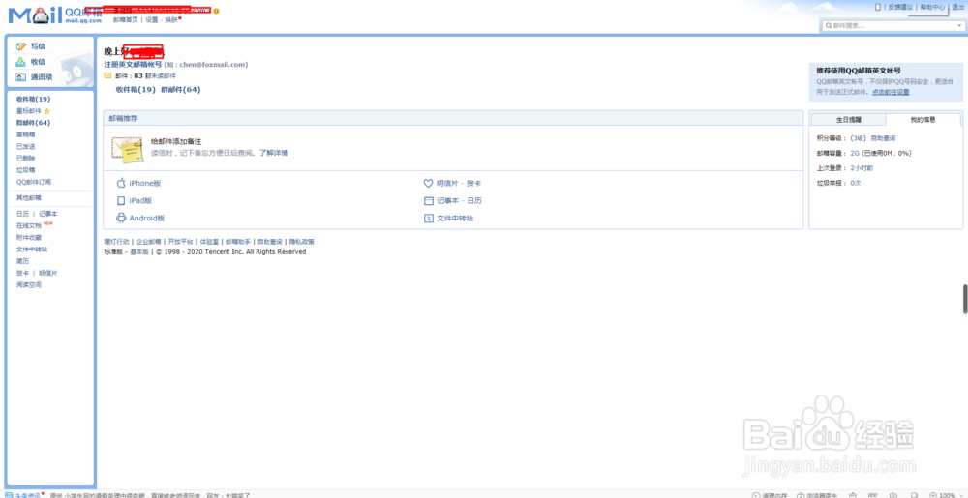Click the page vertical scrollbar thumb

click(965, 299)
